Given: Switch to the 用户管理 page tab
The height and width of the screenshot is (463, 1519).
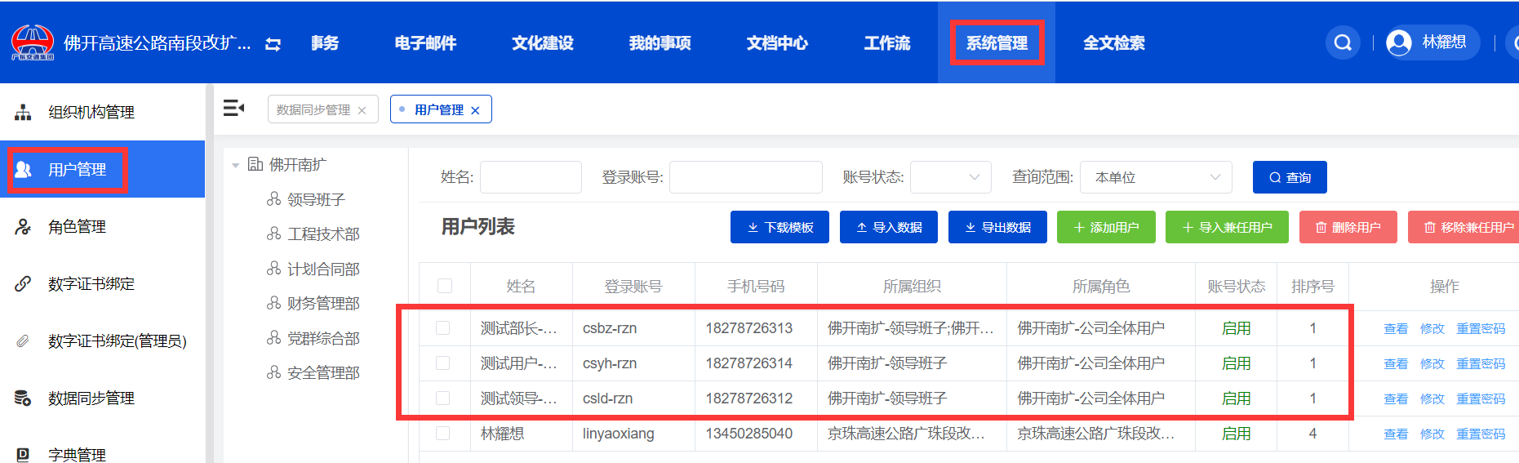Looking at the screenshot, I should pos(439,110).
